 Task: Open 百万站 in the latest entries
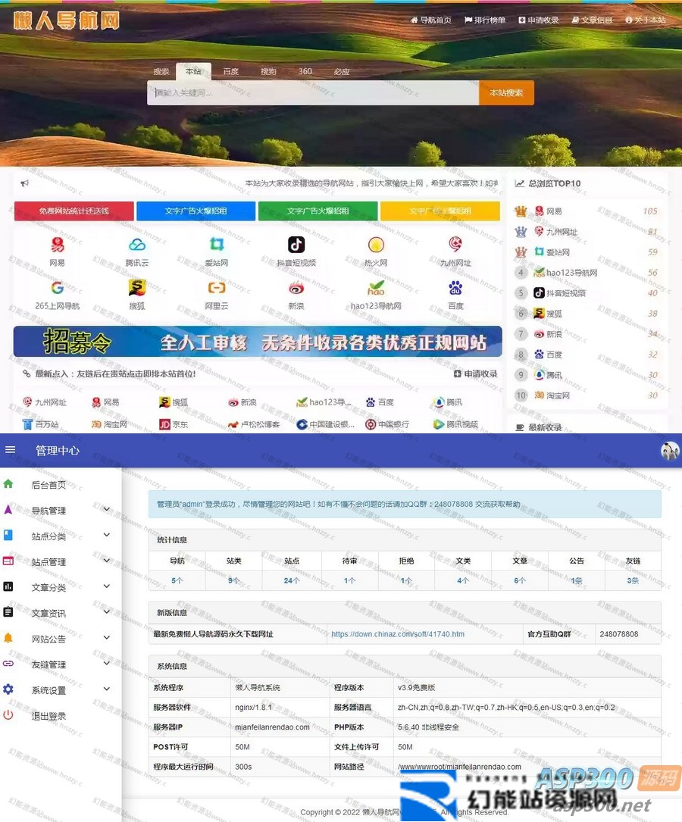[40, 424]
